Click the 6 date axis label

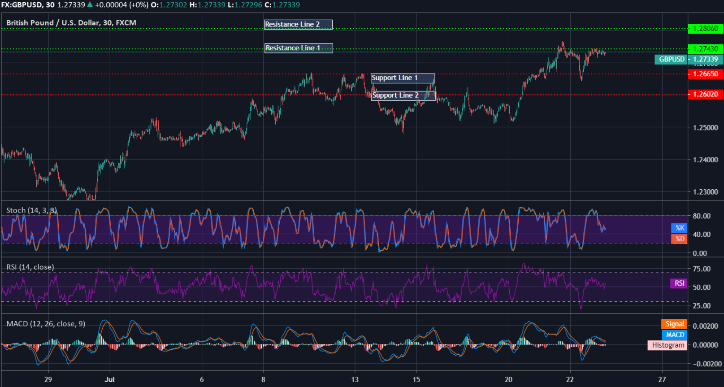point(202,379)
